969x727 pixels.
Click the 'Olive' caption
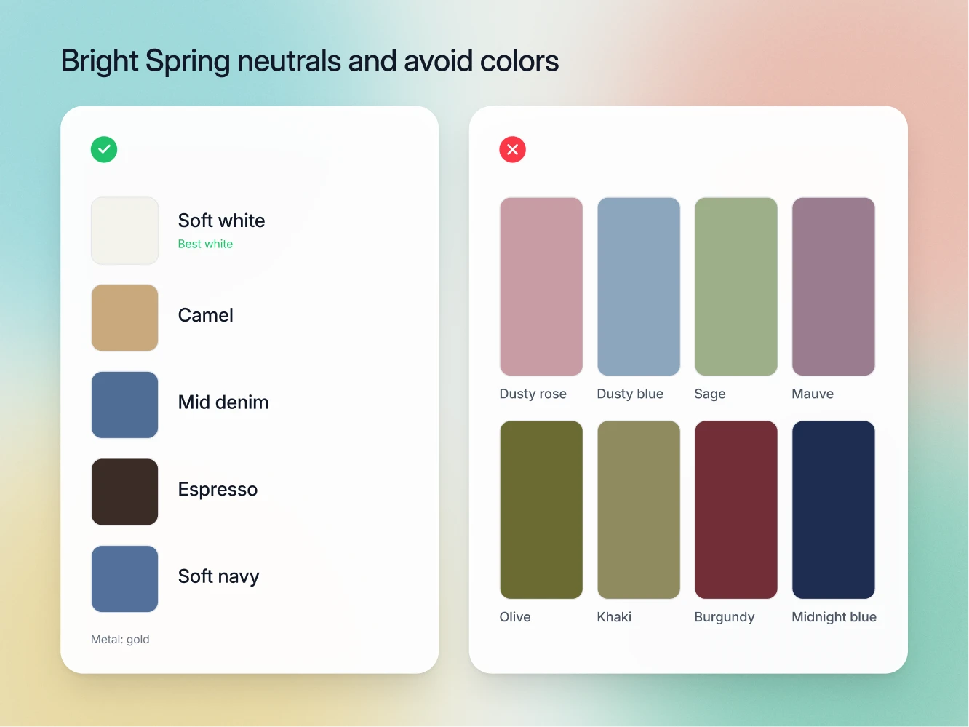(x=515, y=617)
